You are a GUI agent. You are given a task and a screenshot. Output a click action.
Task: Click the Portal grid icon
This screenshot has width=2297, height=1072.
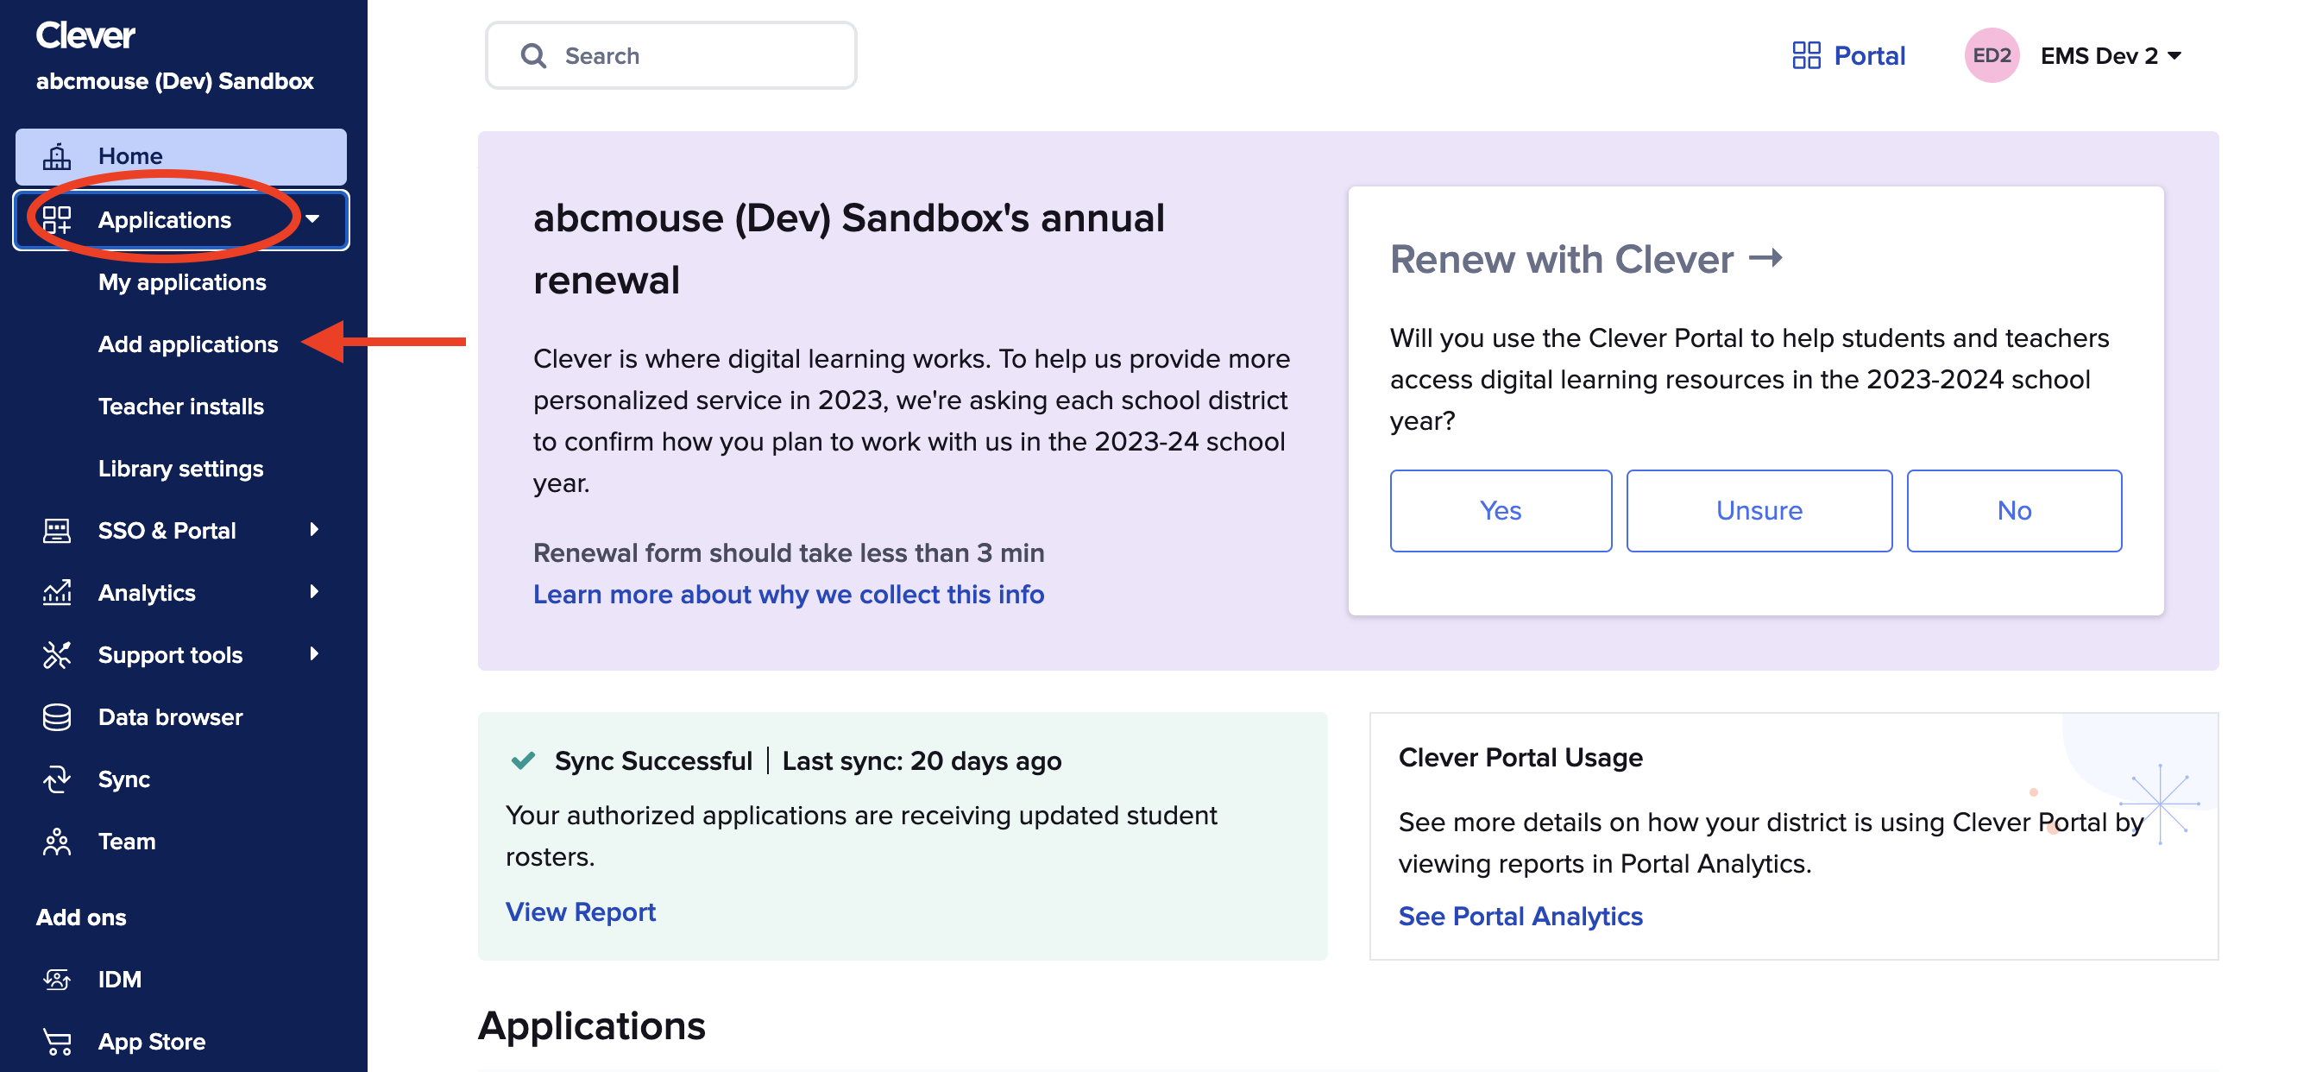pos(1807,55)
